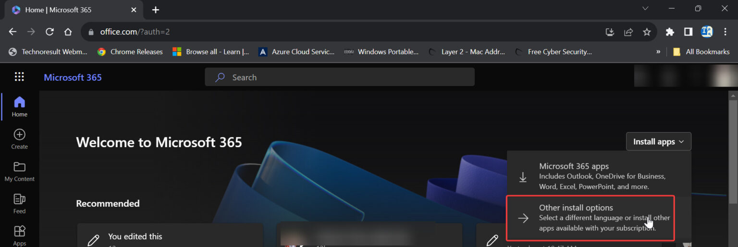Click the Microsoft 365 title link

[x=73, y=77]
